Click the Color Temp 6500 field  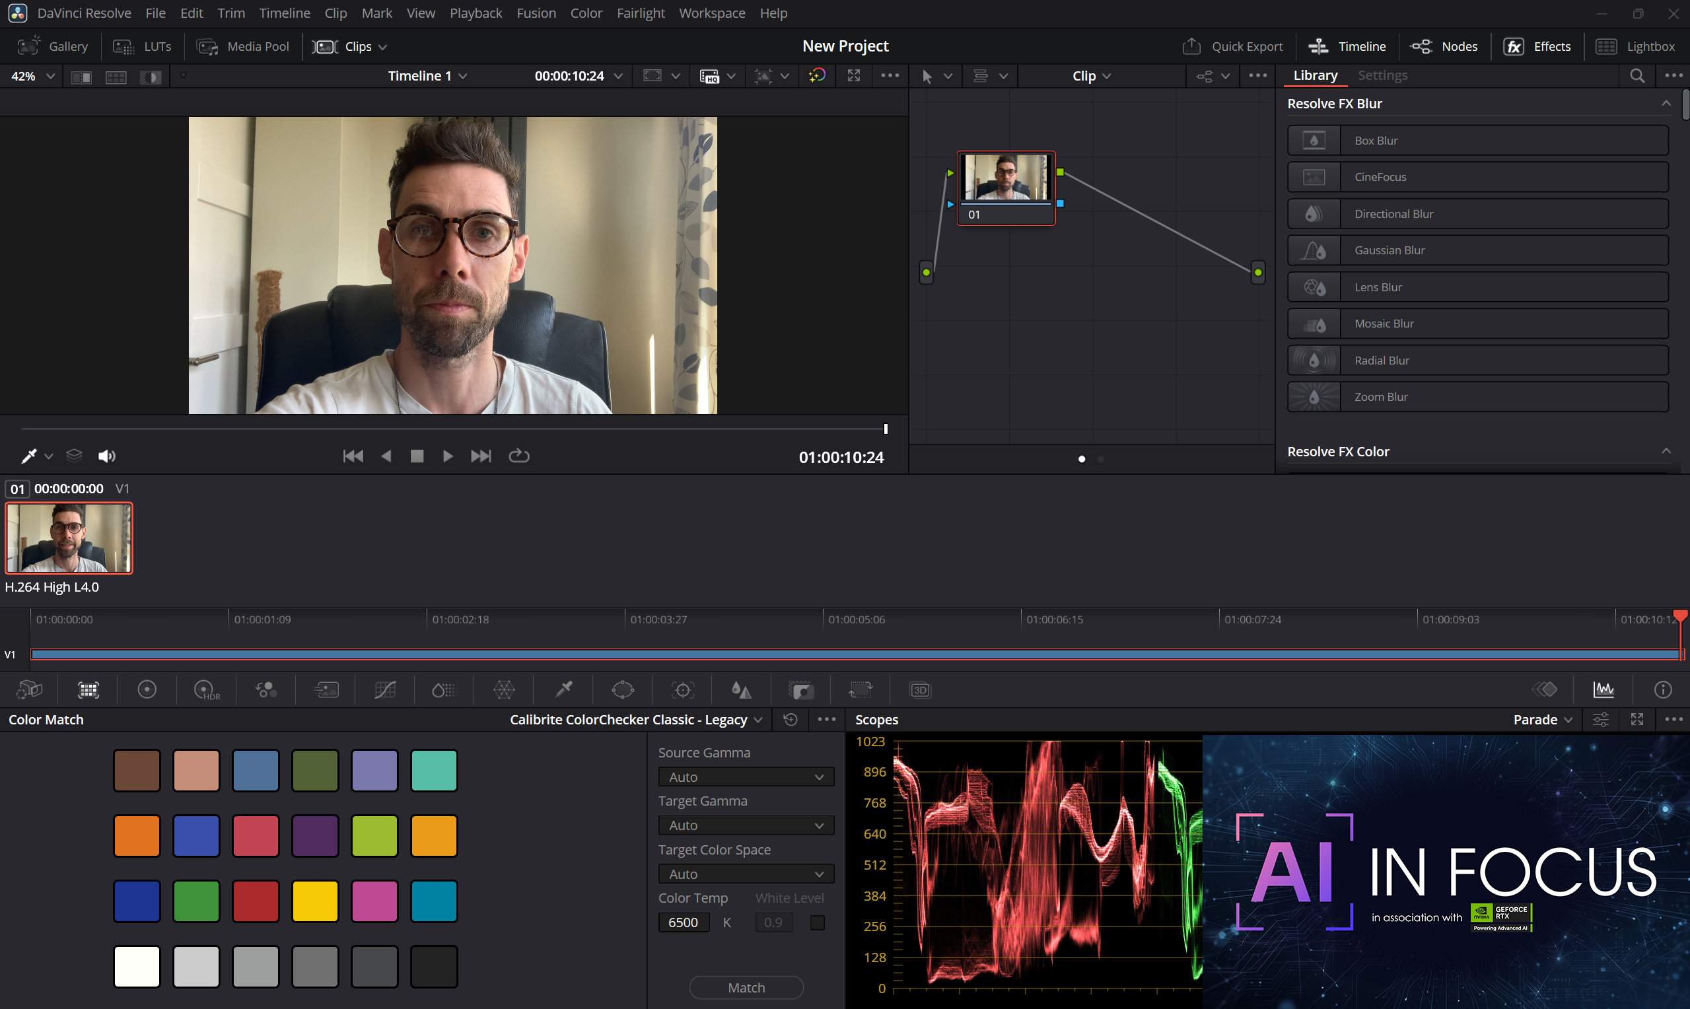point(684,922)
